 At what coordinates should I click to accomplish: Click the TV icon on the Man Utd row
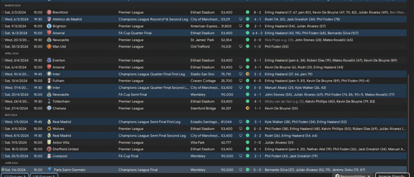(x=241, y=47)
